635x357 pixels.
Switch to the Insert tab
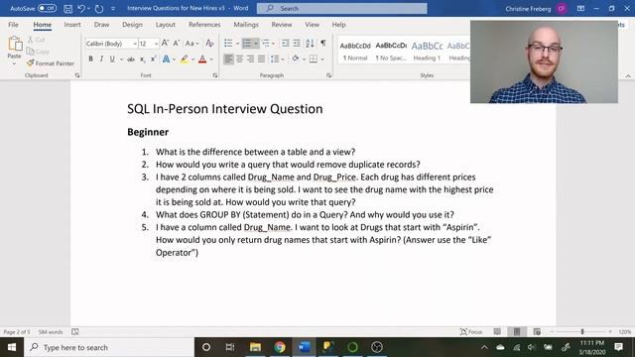(72, 25)
